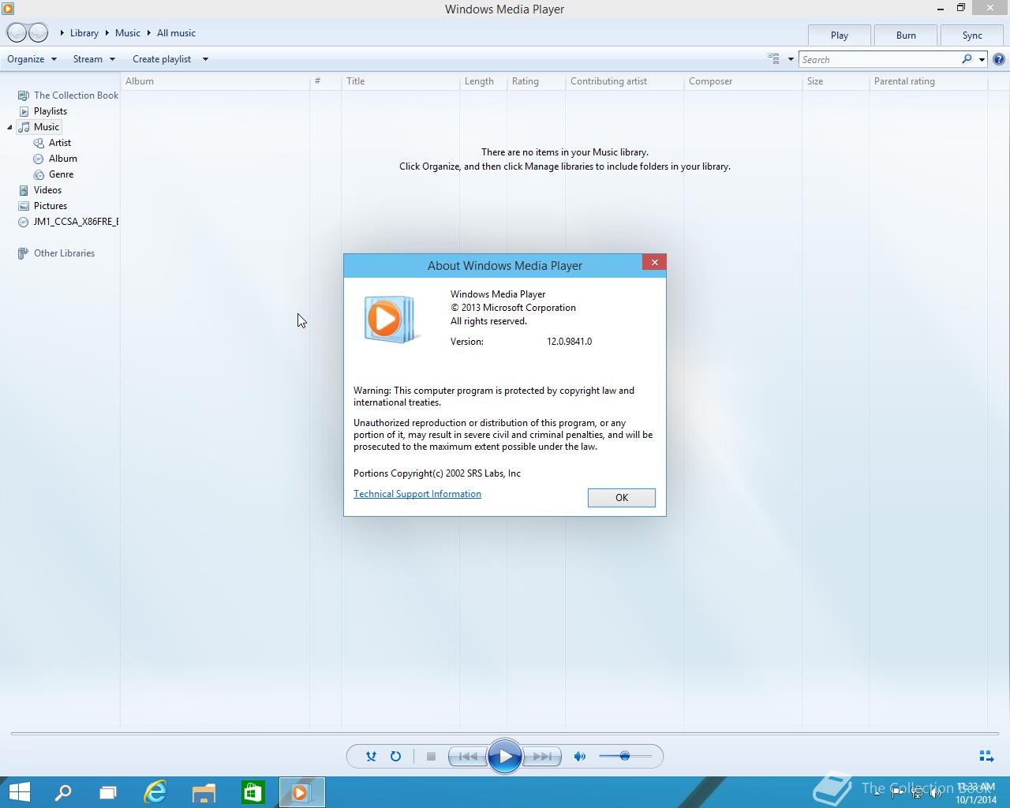The width and height of the screenshot is (1010, 808).
Task: Close the About Windows Media Player dialog
Action: click(654, 262)
